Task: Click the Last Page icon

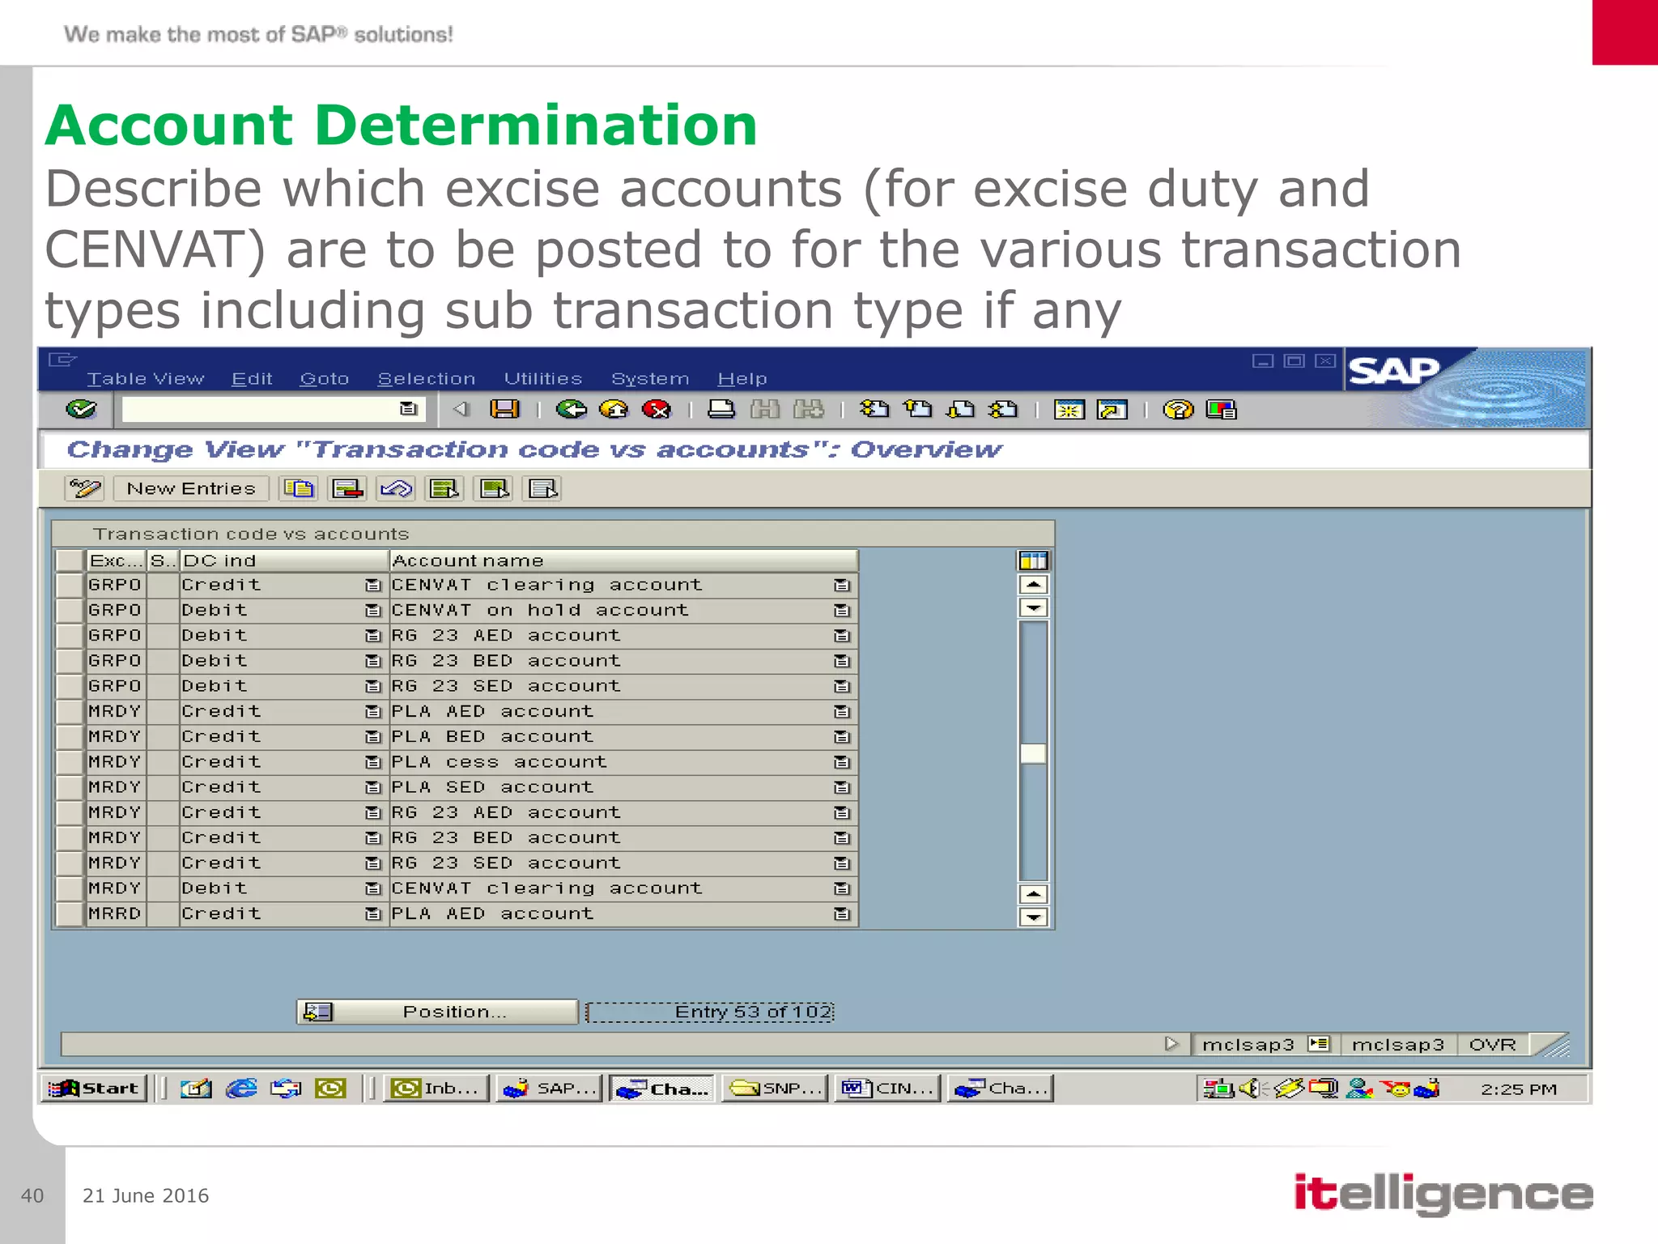Action: tap(1004, 410)
